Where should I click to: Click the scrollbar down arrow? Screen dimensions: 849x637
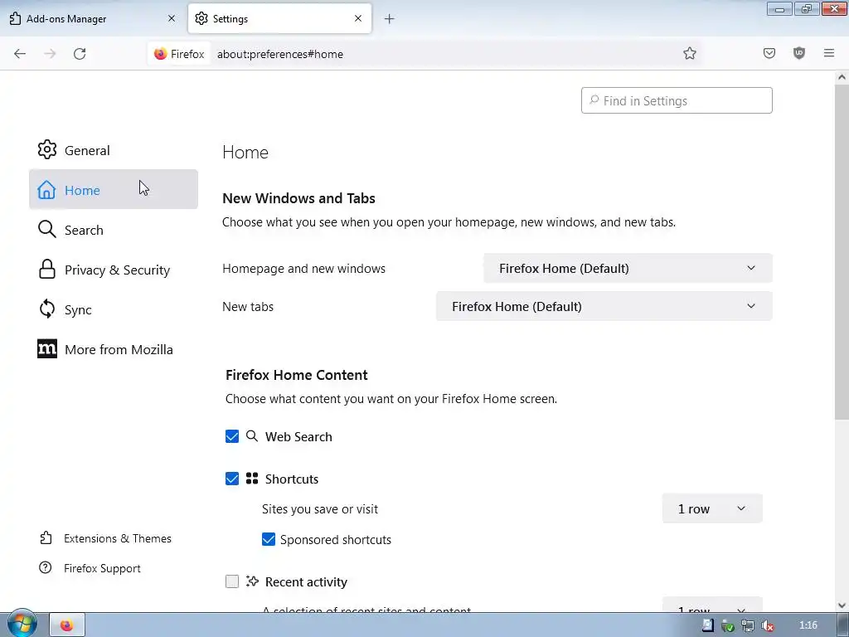(842, 605)
